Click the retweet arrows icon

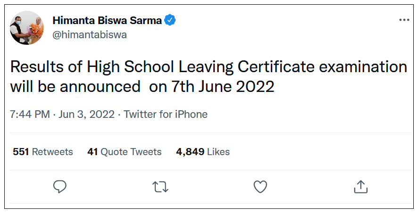pos(160,187)
